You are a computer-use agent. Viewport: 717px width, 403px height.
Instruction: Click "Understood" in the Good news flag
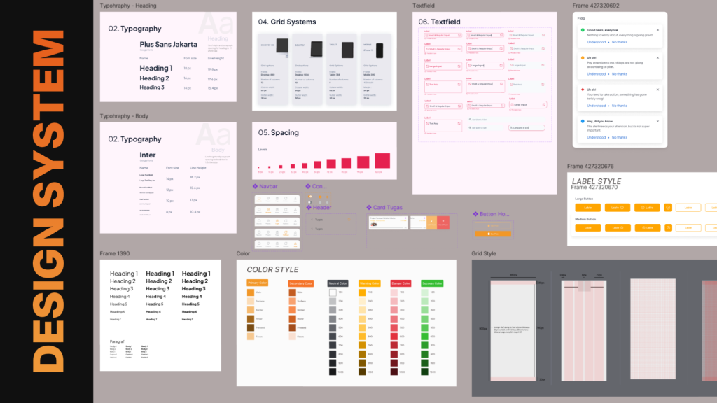click(x=597, y=43)
